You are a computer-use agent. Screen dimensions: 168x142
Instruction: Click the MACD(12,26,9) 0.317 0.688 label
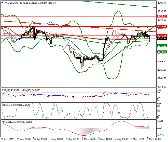(x=17, y=122)
